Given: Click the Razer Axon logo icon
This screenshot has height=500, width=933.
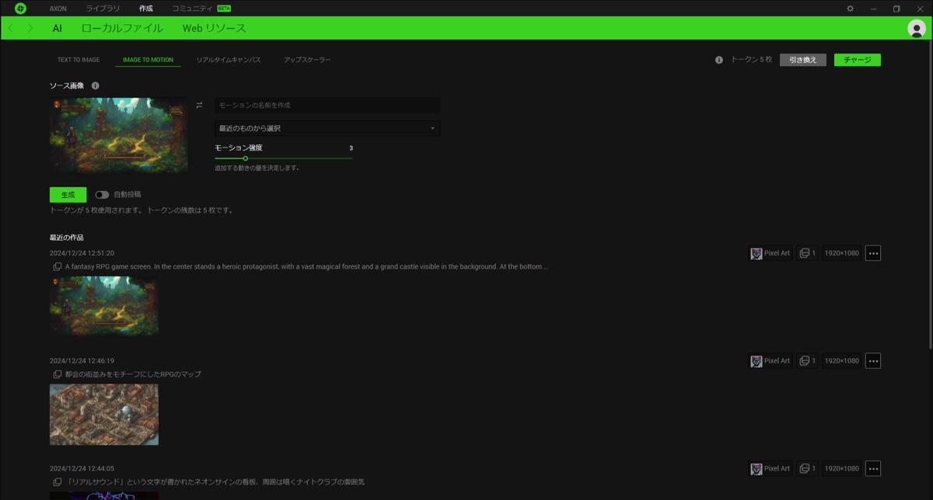Looking at the screenshot, I should tap(20, 9).
